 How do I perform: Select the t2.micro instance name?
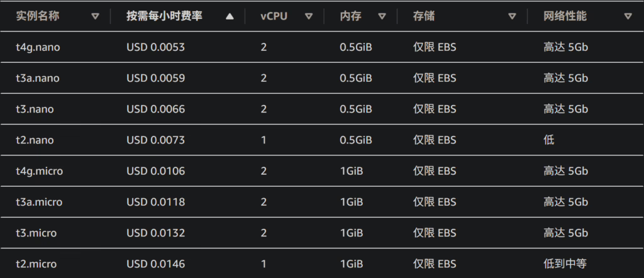point(36,264)
